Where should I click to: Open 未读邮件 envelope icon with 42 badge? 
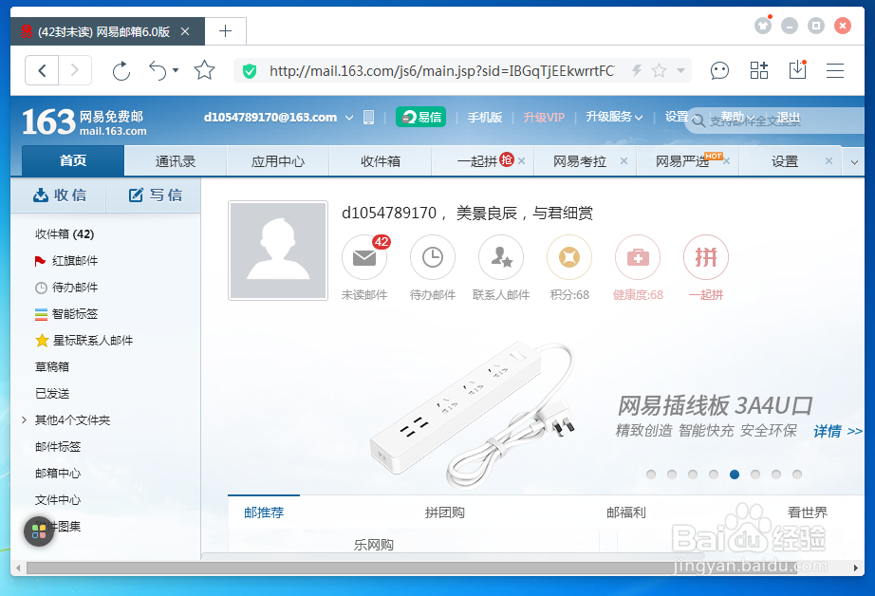coord(364,257)
